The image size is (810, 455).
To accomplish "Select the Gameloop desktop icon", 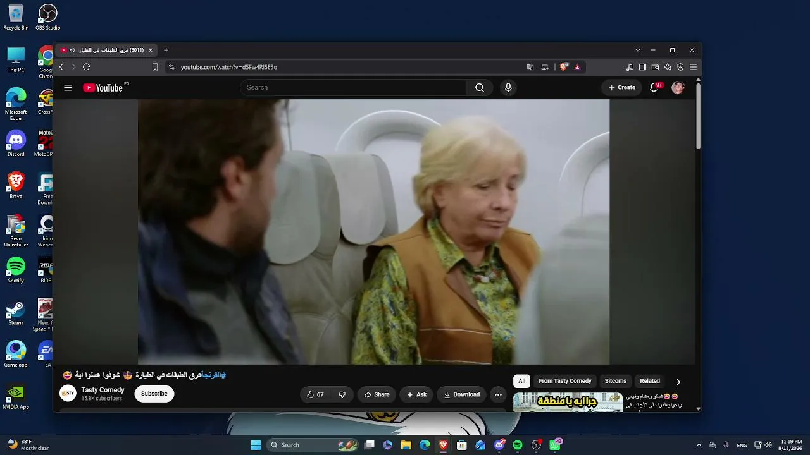I will (16, 355).
